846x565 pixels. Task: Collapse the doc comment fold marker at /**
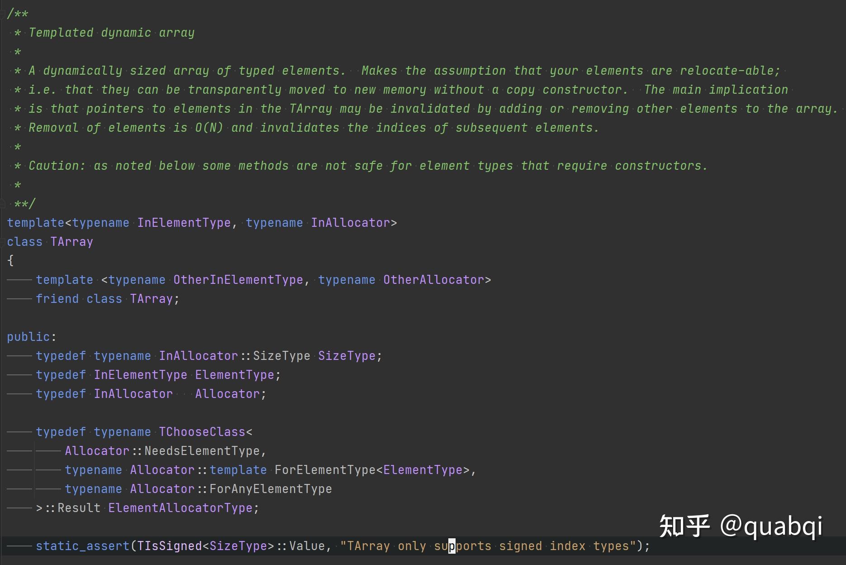2,14
